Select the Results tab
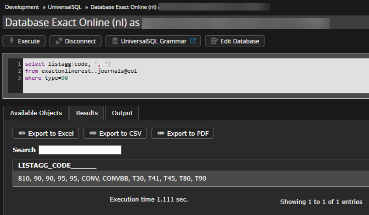Image resolution: width=369 pixels, height=215 pixels. tap(86, 113)
